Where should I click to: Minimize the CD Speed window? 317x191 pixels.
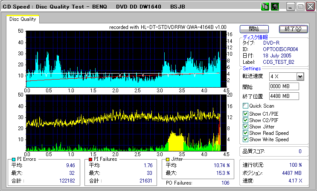pyautogui.click(x=291, y=7)
